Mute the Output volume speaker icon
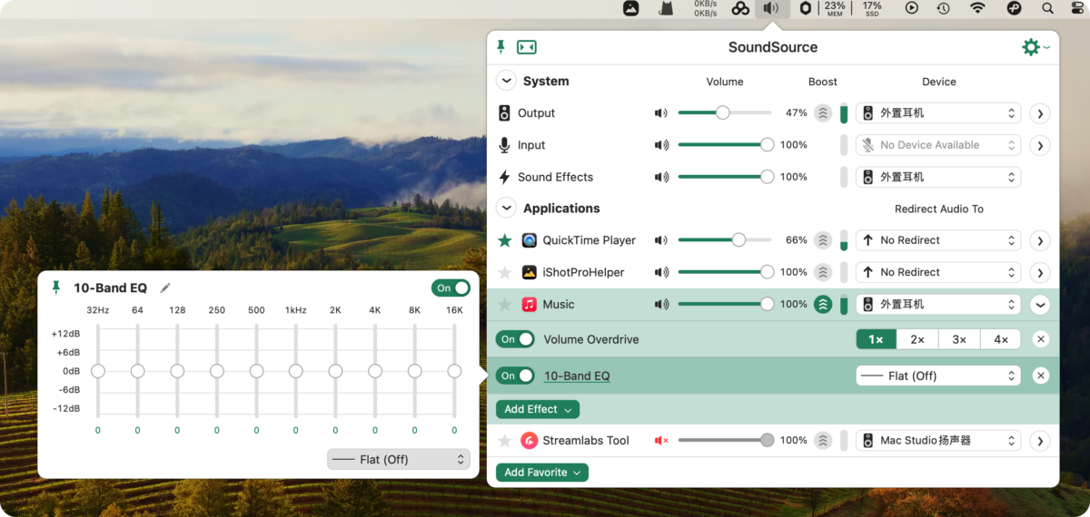This screenshot has height=517, width=1090. 661,113
